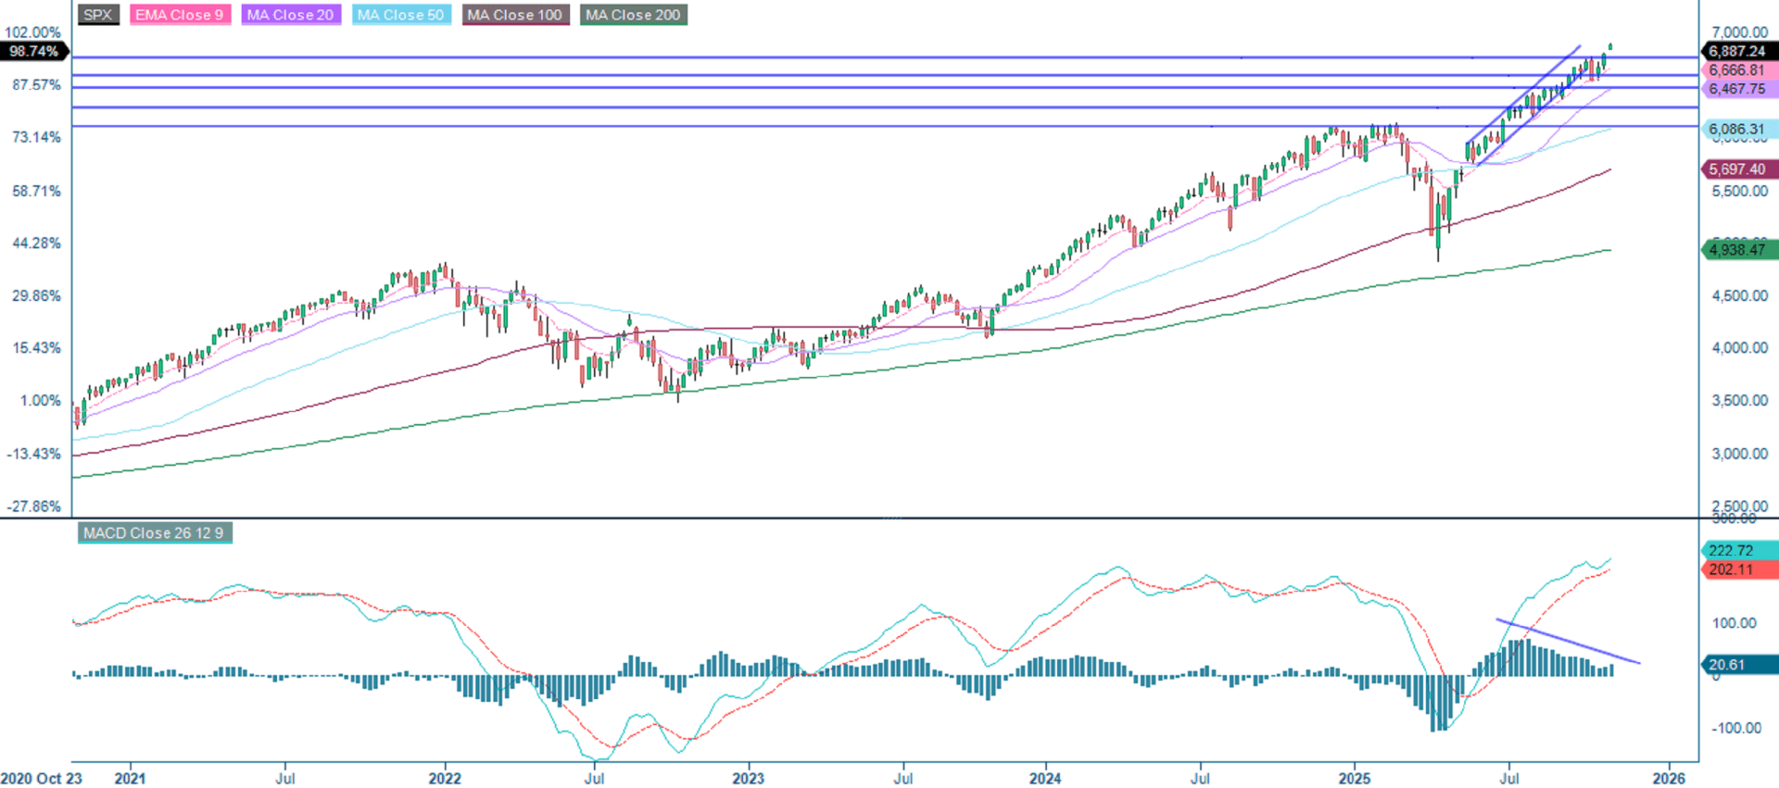Click the 100.00 MACD axis label
1779x788 pixels.
pos(1735,623)
